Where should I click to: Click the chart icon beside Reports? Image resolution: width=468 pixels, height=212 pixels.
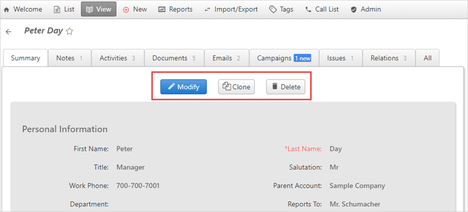tap(162, 9)
